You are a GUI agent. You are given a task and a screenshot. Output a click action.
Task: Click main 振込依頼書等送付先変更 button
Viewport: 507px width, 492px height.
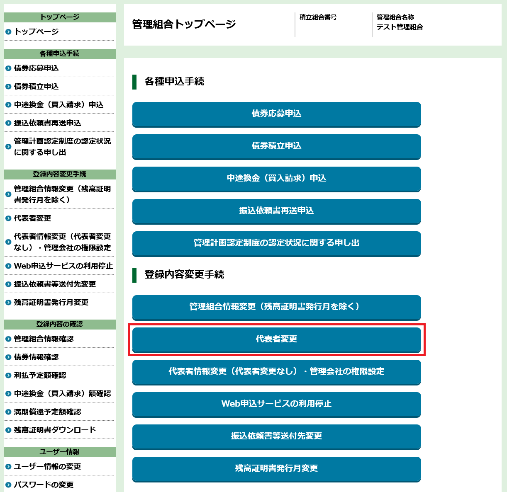[x=276, y=436]
